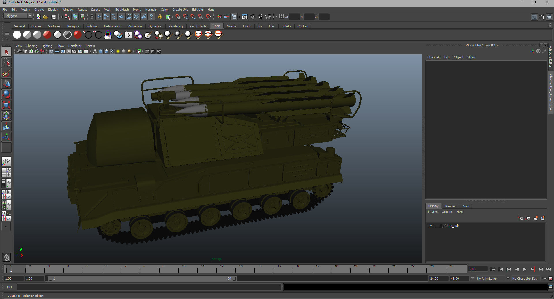Open the Create UVs menu
Image resolution: width=554 pixels, height=299 pixels.
[180, 10]
